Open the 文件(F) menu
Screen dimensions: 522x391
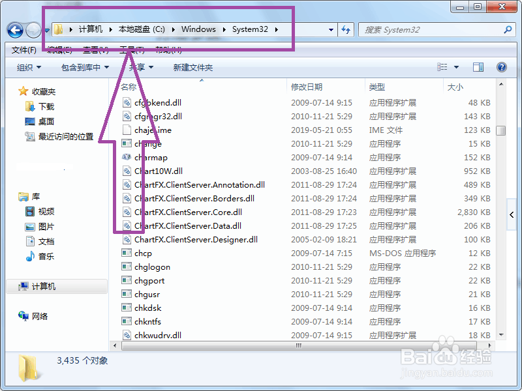point(24,50)
